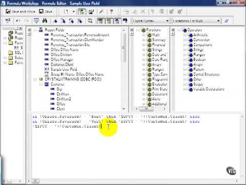The image size is (246, 185).
Task: Select the CltnNum2 field under Customer
Action: [64, 99]
